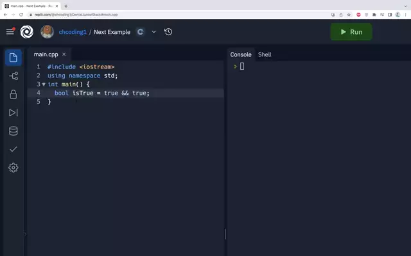Open the version history icon
Viewport: 411px width, 256px height.
[x=168, y=32]
